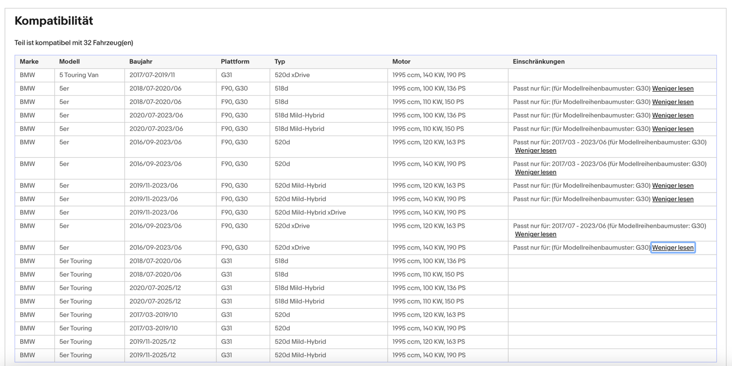
Task: Click the 'Motor' column header
Action: [401, 62]
